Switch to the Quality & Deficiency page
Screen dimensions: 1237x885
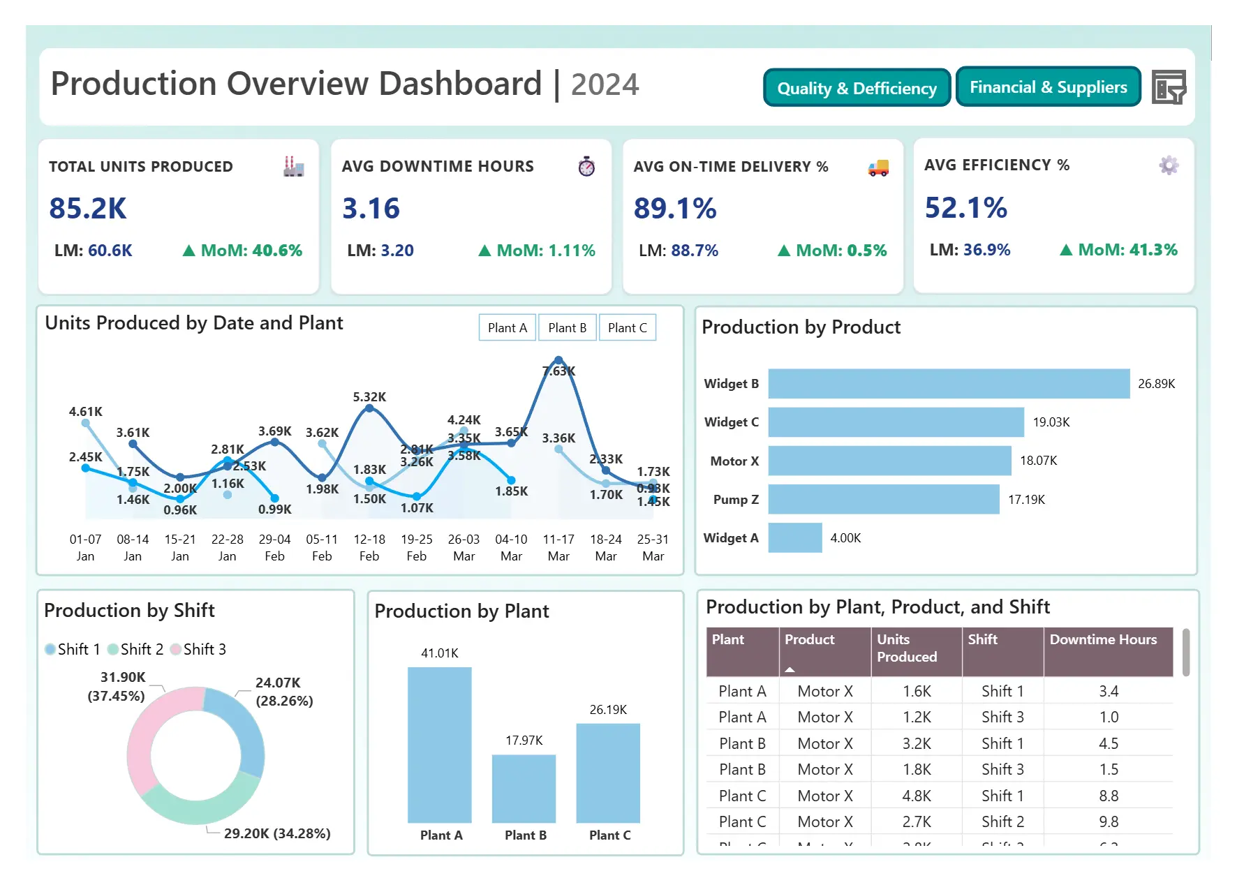coord(857,88)
